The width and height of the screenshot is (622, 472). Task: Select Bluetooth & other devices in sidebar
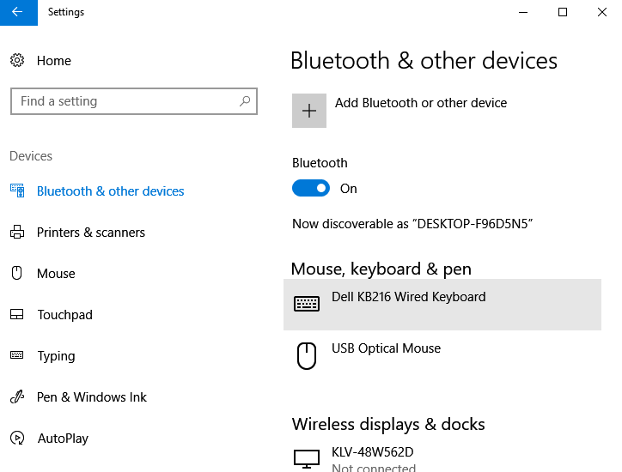click(x=110, y=191)
